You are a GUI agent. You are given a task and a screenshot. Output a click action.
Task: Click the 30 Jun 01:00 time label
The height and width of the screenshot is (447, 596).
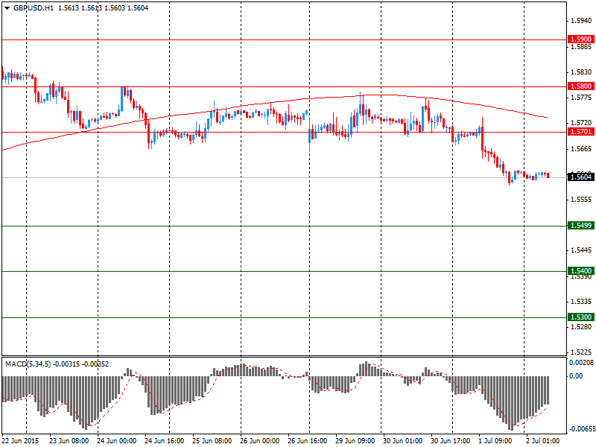pyautogui.click(x=403, y=441)
